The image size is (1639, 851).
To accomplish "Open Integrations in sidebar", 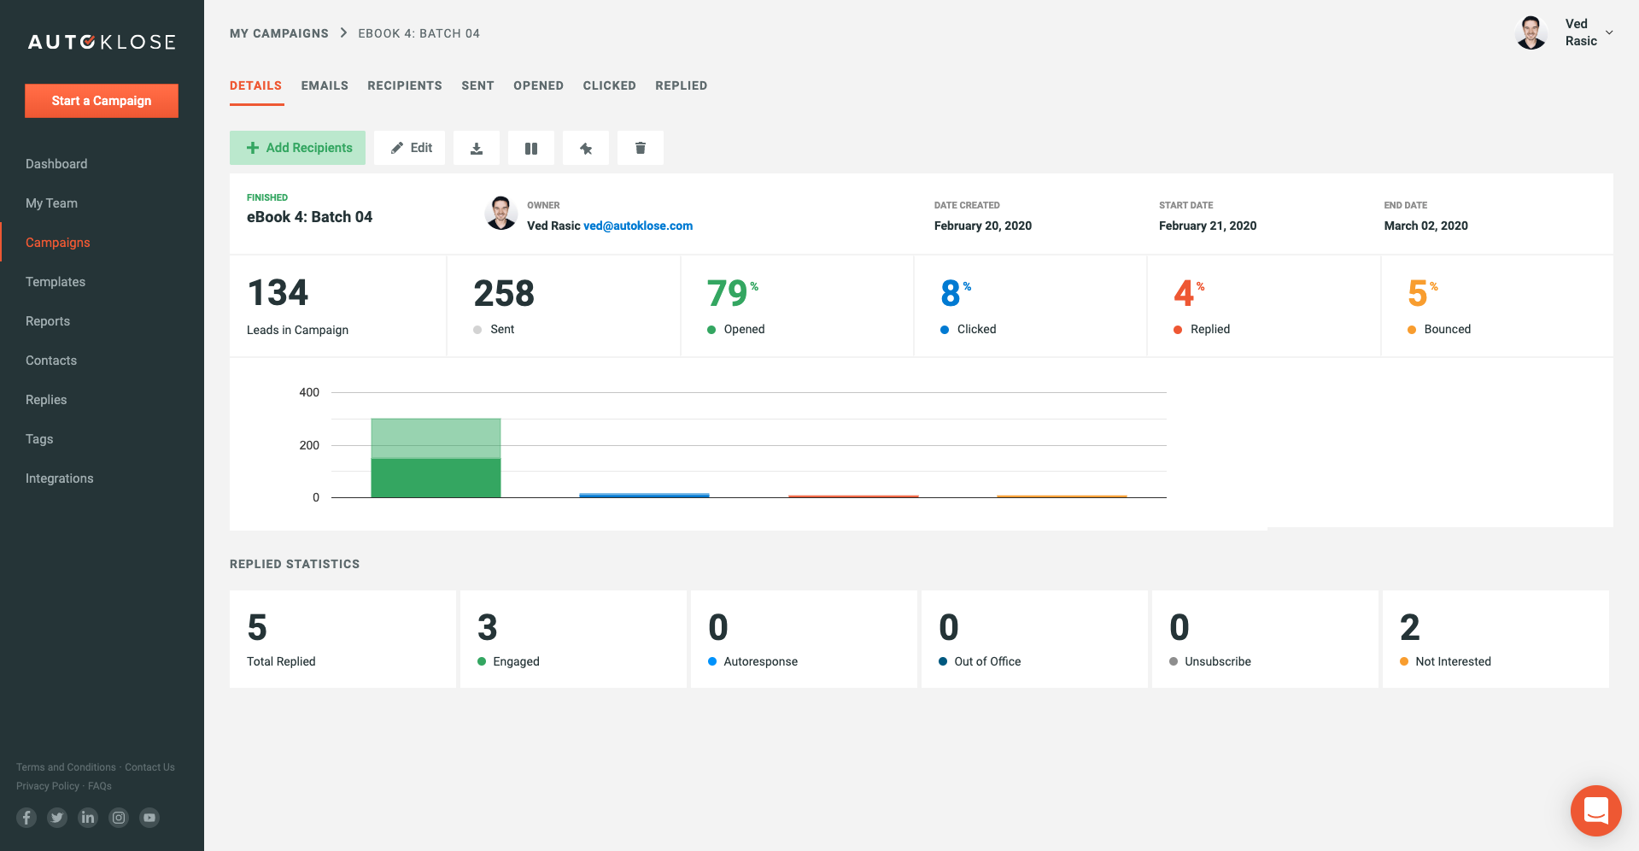I will 60,478.
